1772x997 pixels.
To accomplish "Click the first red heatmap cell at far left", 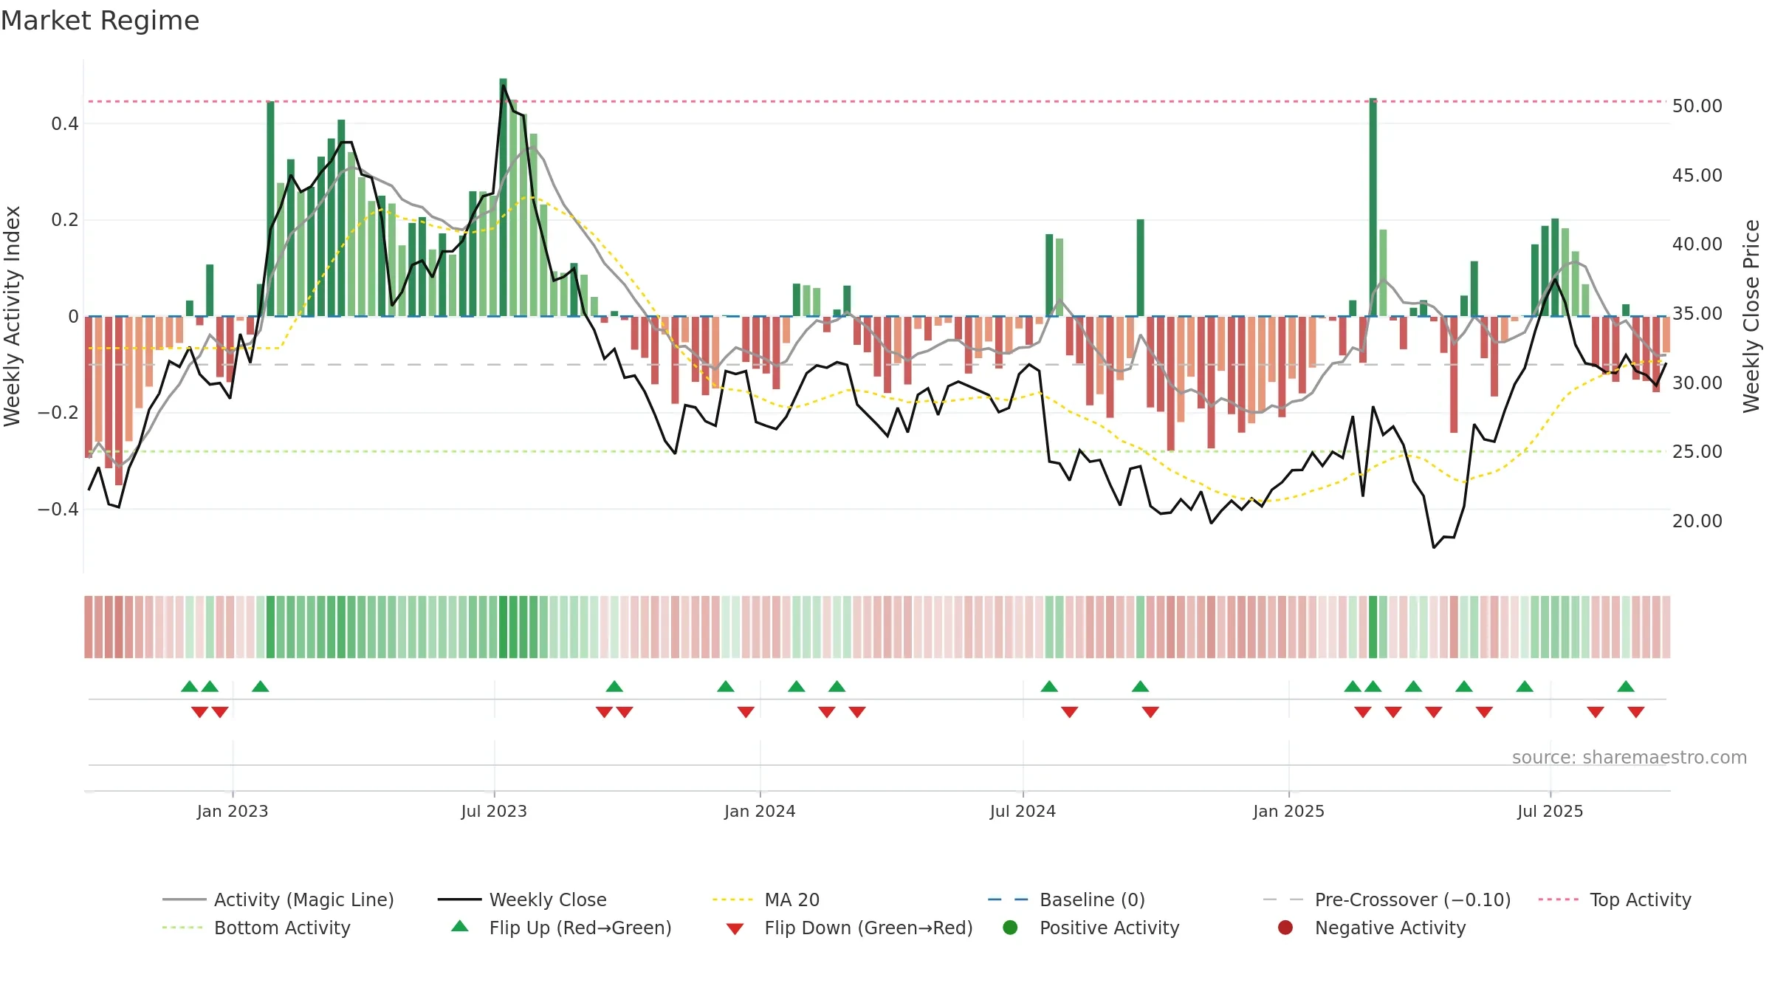I will point(89,627).
